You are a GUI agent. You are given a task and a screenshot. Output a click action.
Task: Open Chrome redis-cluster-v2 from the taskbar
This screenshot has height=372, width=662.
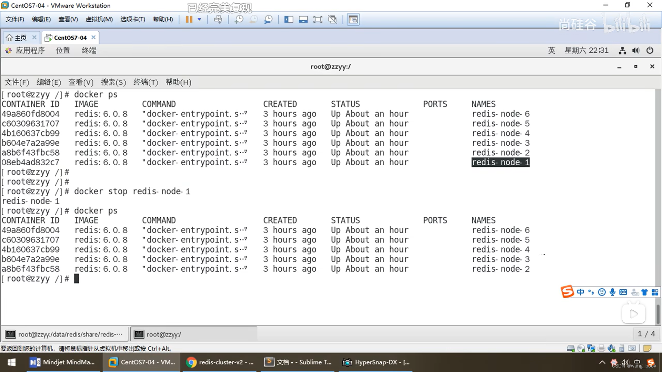tap(220, 362)
